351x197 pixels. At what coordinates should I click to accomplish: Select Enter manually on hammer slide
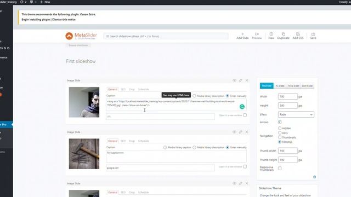(x=228, y=147)
